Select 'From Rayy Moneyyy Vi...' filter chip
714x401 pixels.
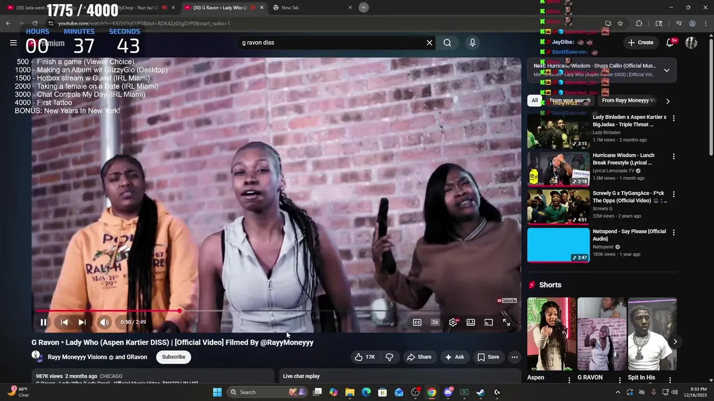pyautogui.click(x=629, y=101)
